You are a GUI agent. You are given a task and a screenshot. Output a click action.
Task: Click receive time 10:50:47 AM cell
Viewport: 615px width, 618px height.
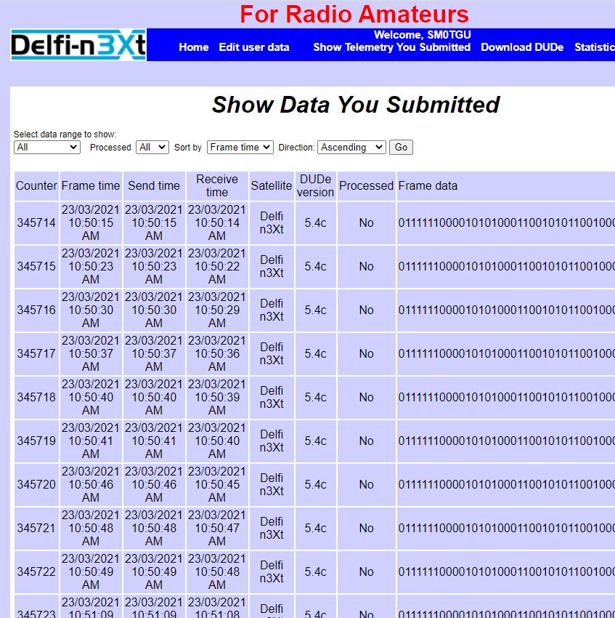click(217, 528)
